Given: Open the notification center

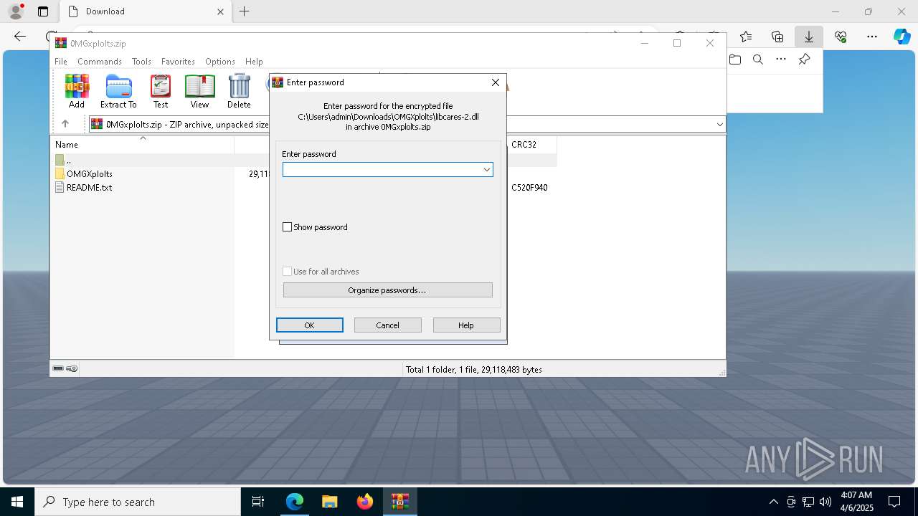Looking at the screenshot, I should 894,502.
